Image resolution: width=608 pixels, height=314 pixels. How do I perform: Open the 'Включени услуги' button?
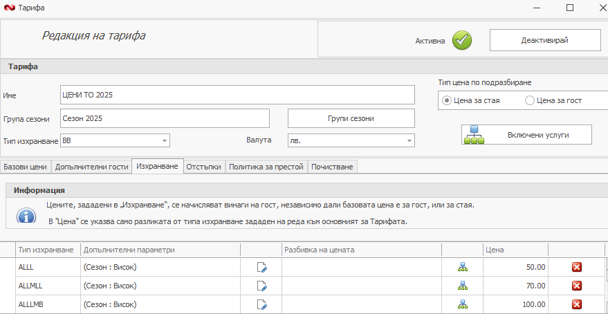pos(526,135)
